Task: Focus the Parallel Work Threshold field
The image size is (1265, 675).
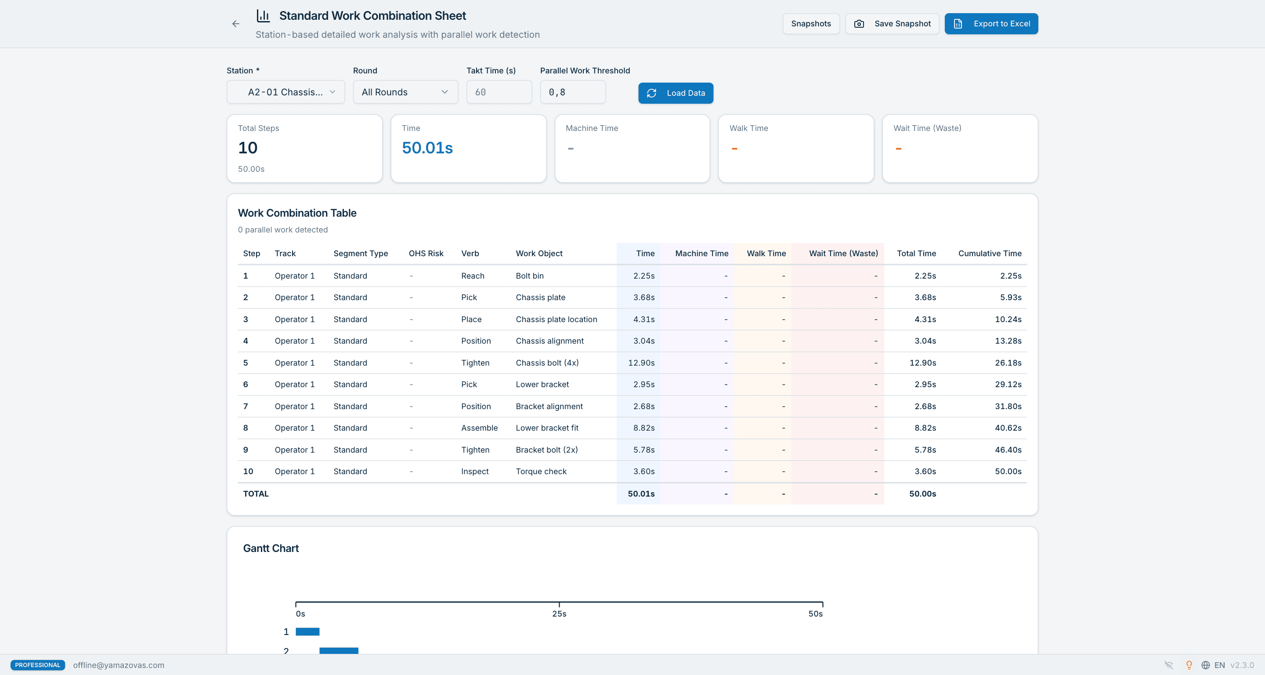Action: [x=573, y=92]
